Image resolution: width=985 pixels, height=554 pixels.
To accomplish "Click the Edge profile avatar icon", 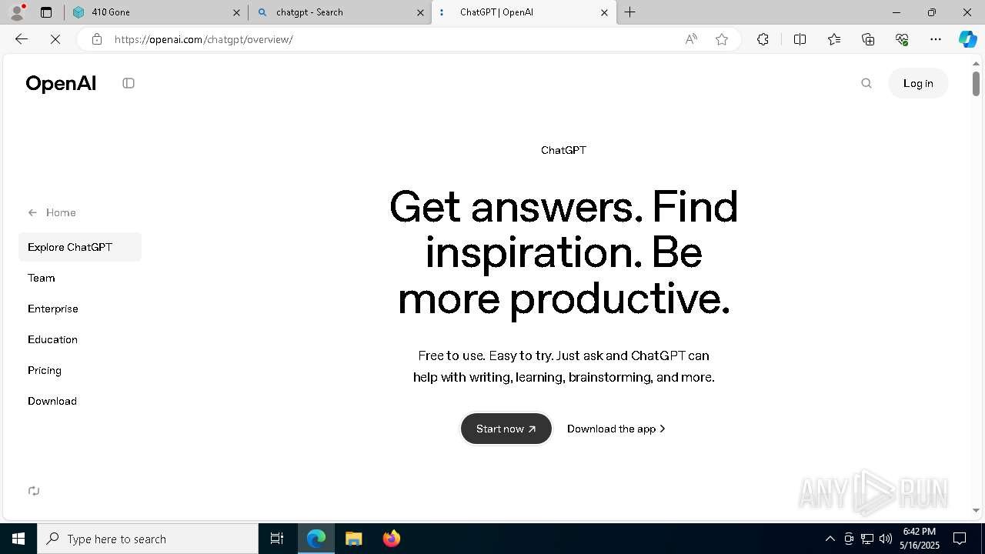I will tap(17, 12).
